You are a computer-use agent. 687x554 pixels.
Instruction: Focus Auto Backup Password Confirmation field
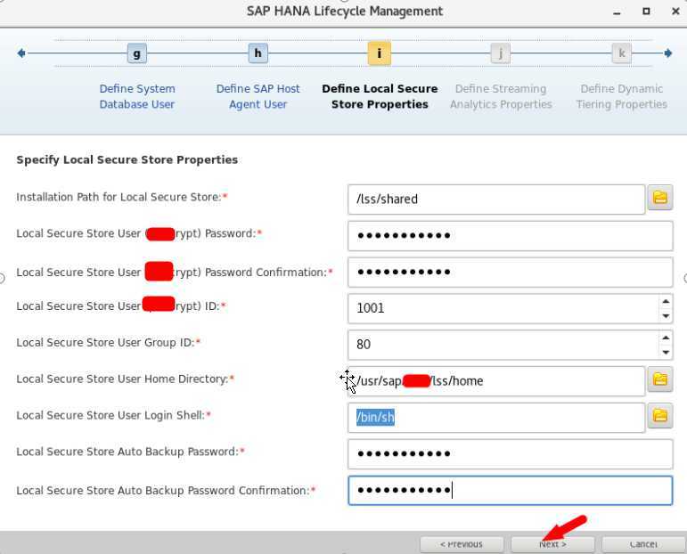click(x=510, y=491)
